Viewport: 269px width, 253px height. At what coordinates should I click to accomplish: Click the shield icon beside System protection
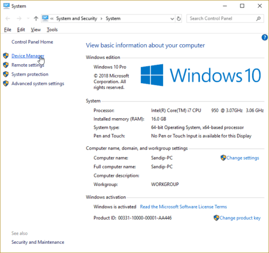(x=6, y=74)
